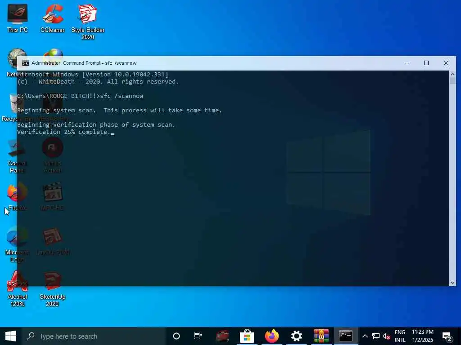Select the Firefox desktop icon
Screen dimensions: 461x345
point(17,196)
